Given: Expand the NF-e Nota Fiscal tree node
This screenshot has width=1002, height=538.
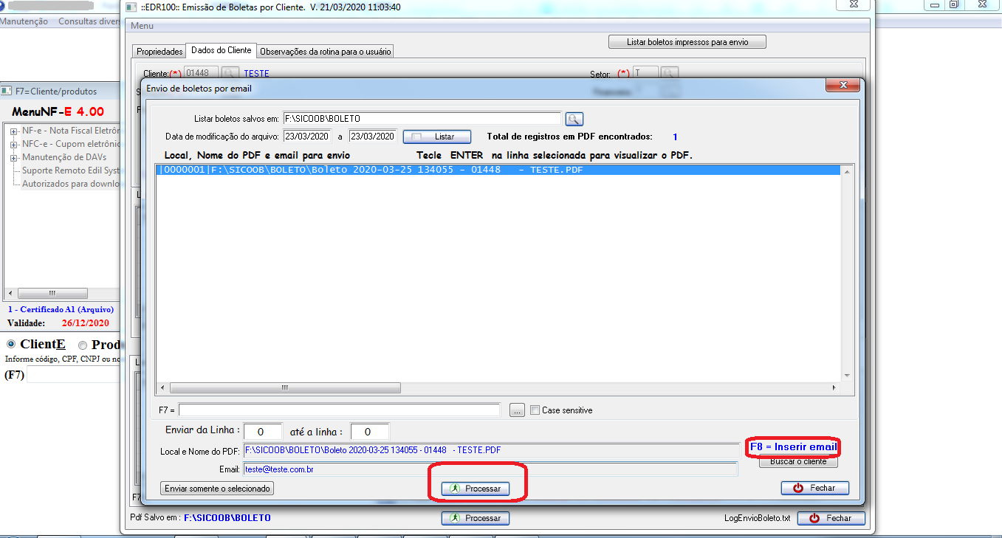Looking at the screenshot, I should tap(14, 131).
